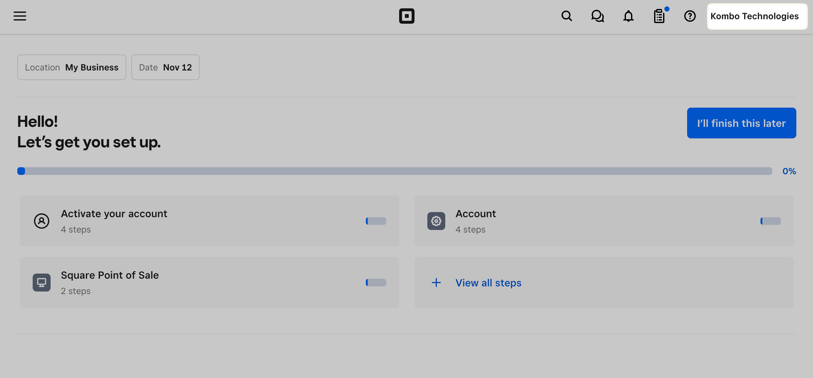Open the Activate your account card
Screen dimensions: 813x378
coord(209,221)
